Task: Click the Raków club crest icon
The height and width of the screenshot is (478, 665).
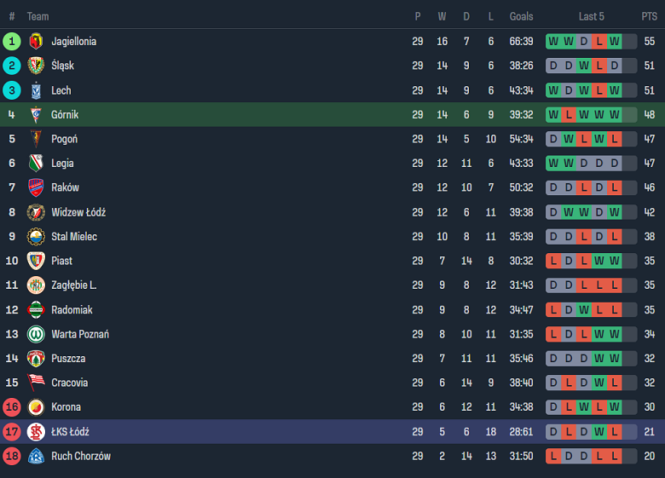Action: [36, 187]
